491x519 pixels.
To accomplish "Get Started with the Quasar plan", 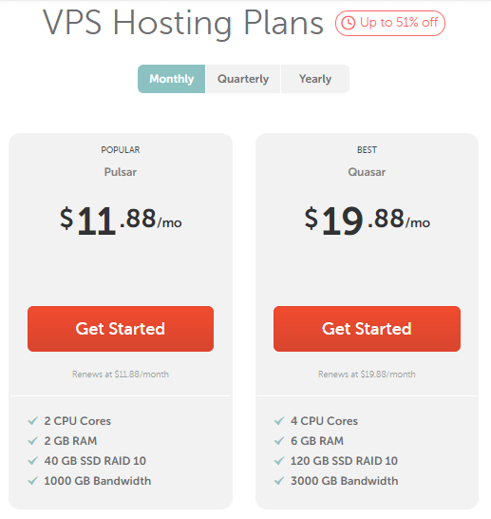I will 367,329.
